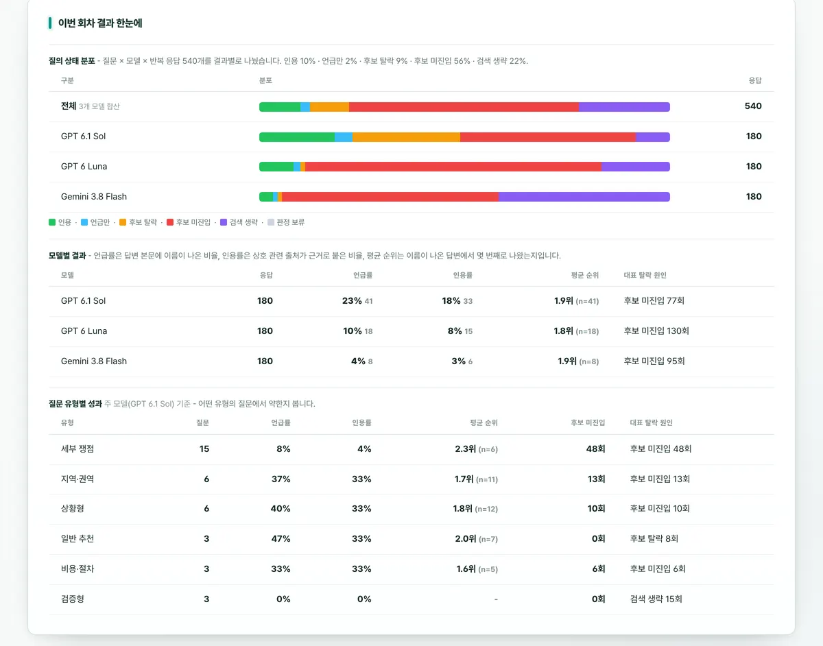Click 'Gemini 3.8 Flash' in the distribution table
This screenshot has width=823, height=646.
(94, 197)
